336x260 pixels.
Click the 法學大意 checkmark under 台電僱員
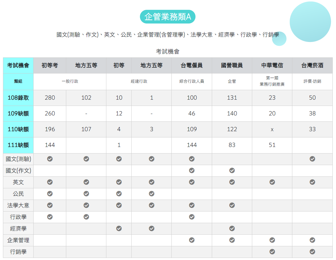(x=192, y=205)
